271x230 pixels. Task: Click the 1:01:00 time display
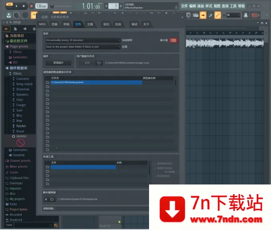(91, 6)
